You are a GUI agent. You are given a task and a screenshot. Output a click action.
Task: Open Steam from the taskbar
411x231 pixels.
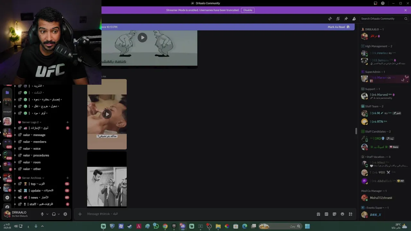(x=130, y=226)
